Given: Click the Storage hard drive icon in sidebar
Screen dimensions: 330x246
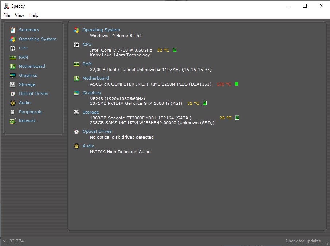Looking at the screenshot, I should coord(13,84).
